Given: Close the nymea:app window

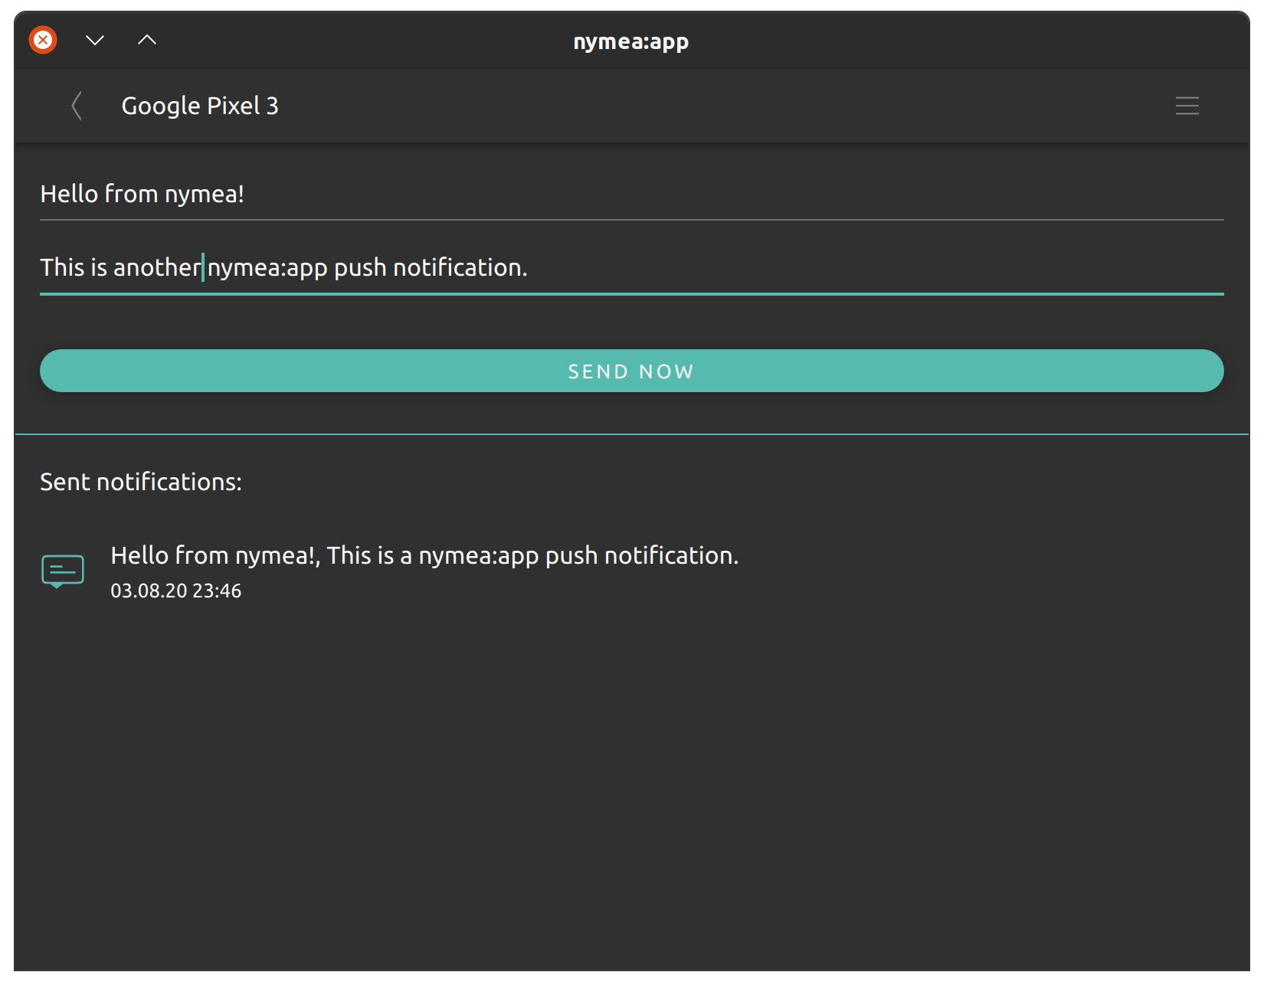Looking at the screenshot, I should click(44, 40).
